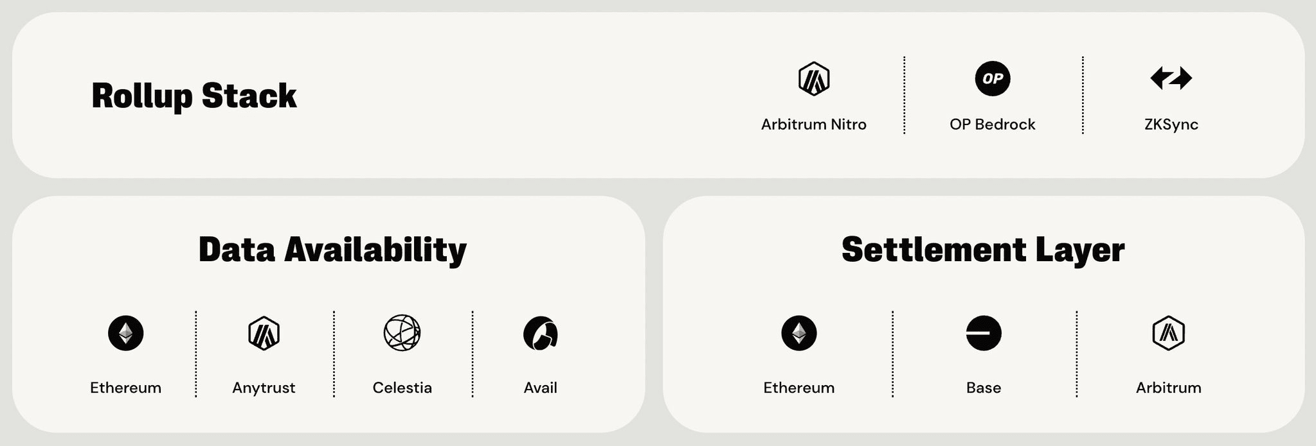Click the Data Availability heading

pos(332,250)
